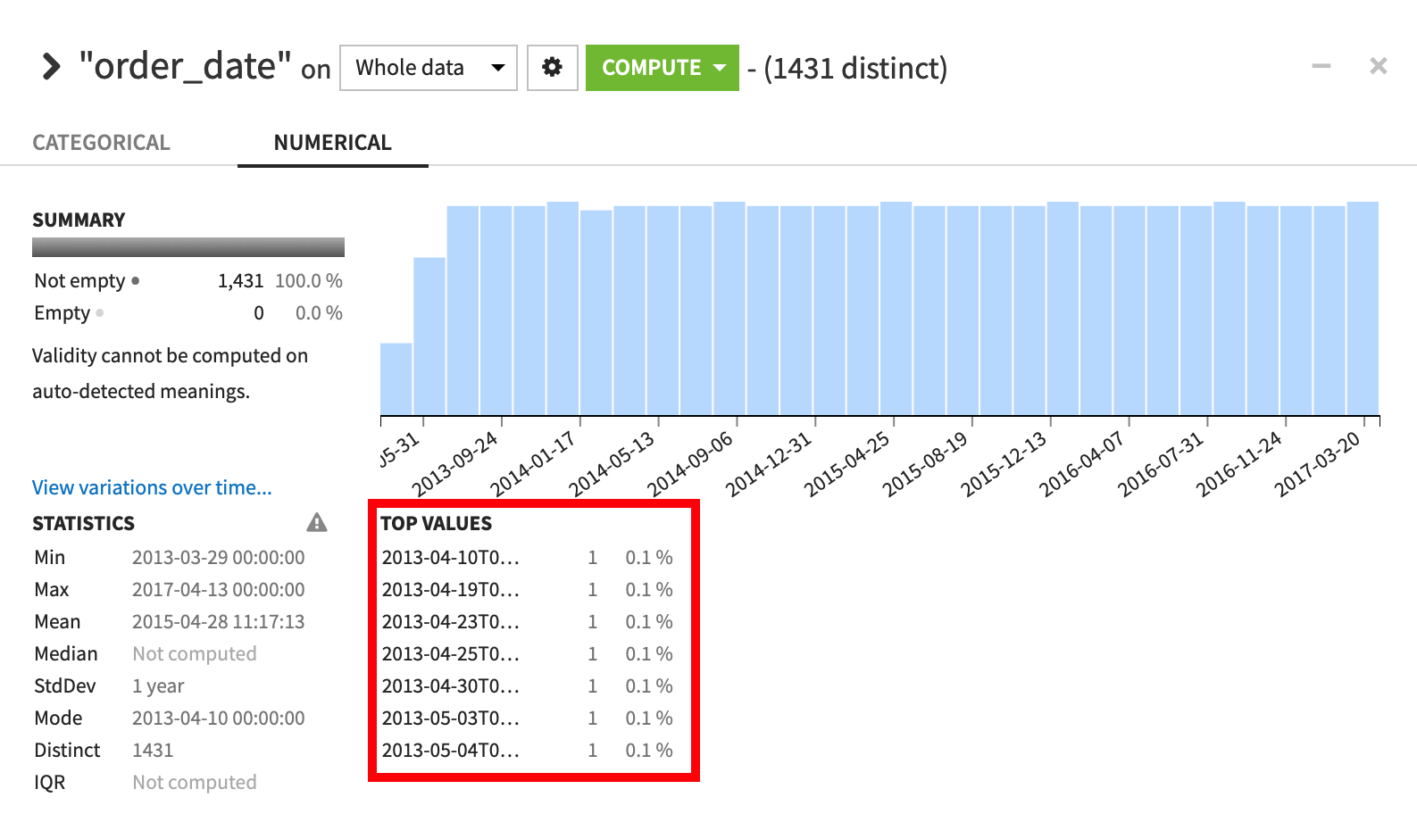Select the 2013-04-10 top value row
This screenshot has height=814, width=1417.
pos(527,558)
